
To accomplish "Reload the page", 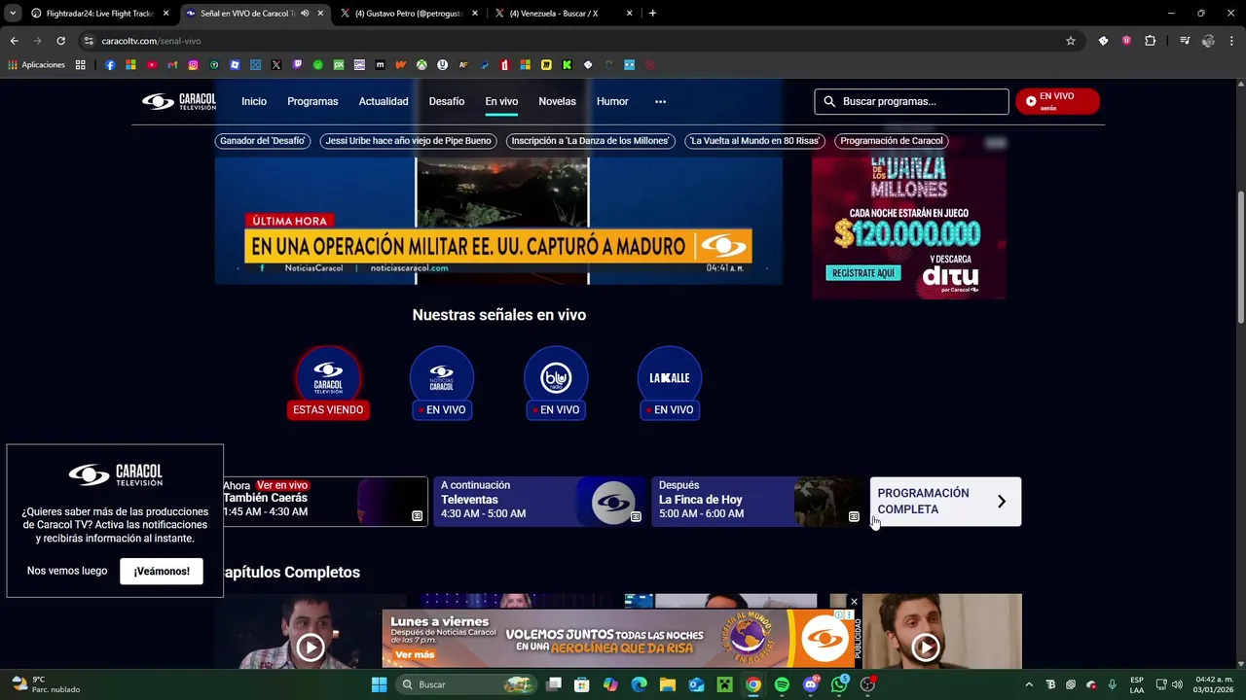I will click(x=60, y=41).
